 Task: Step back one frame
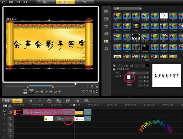(x=42, y=92)
